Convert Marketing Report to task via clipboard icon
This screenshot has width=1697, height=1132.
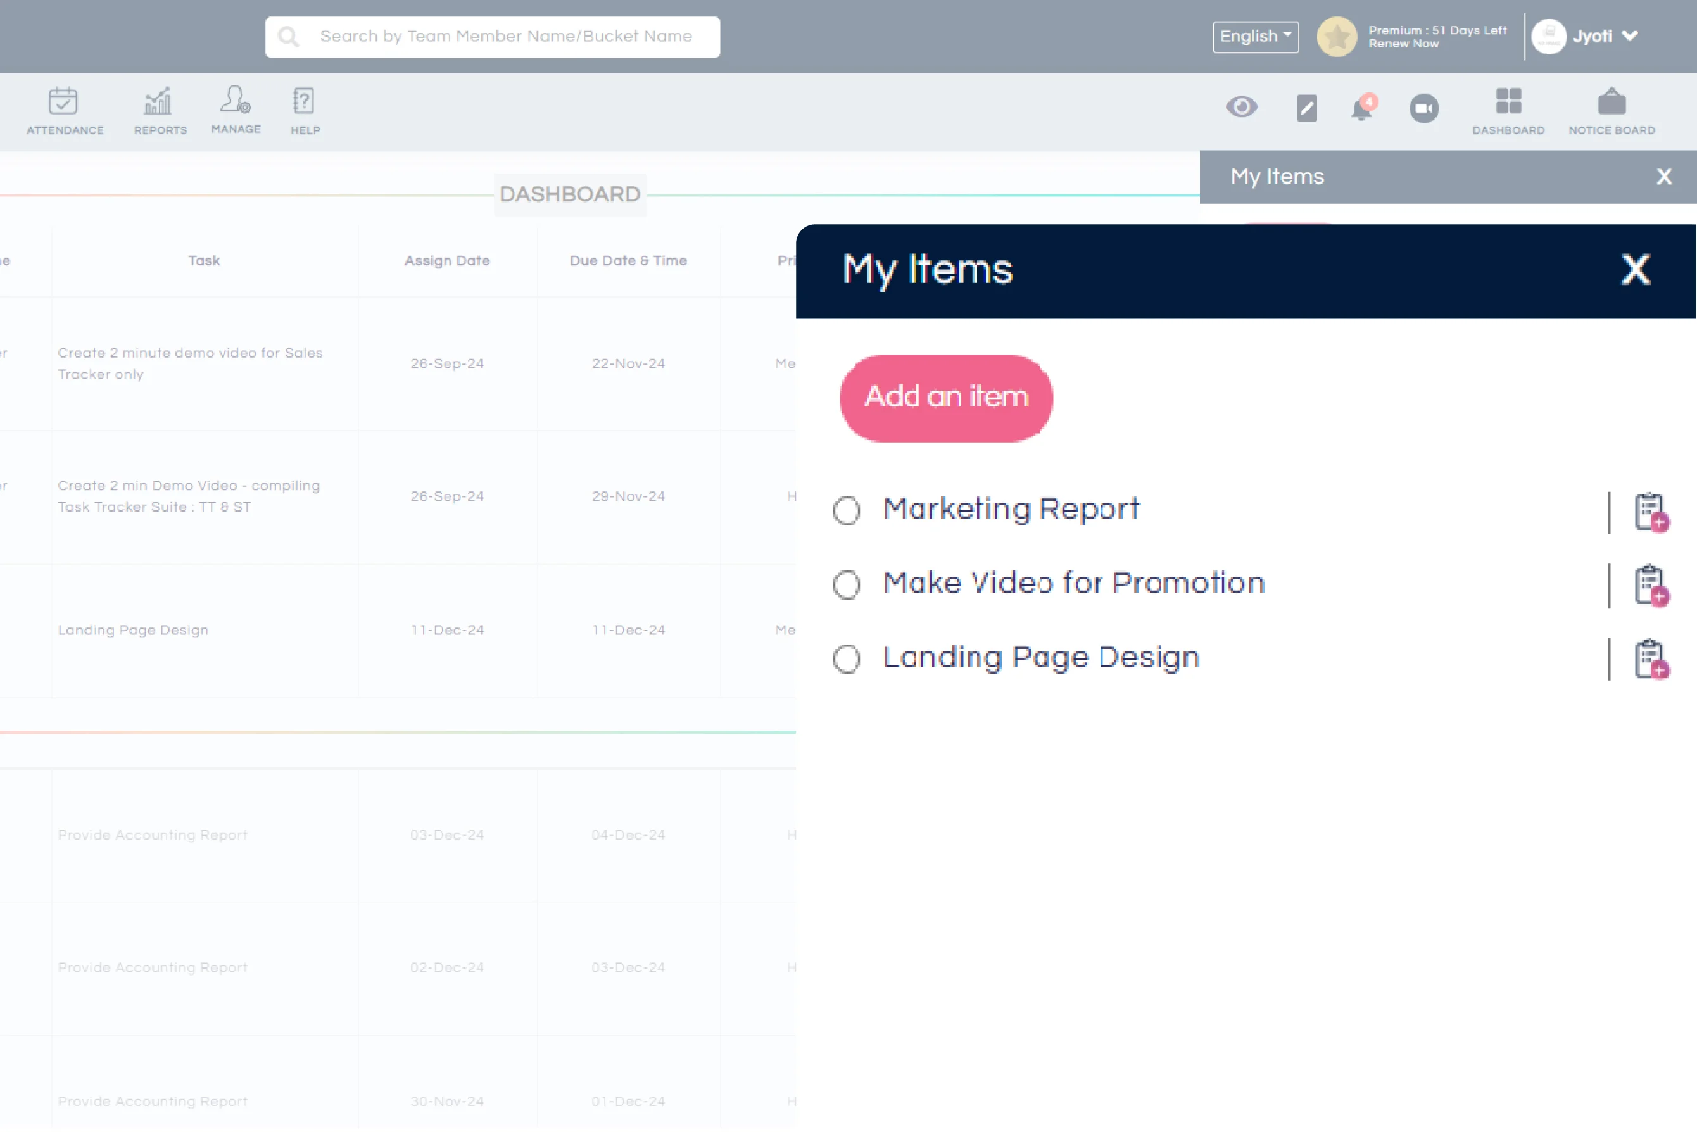click(x=1650, y=513)
